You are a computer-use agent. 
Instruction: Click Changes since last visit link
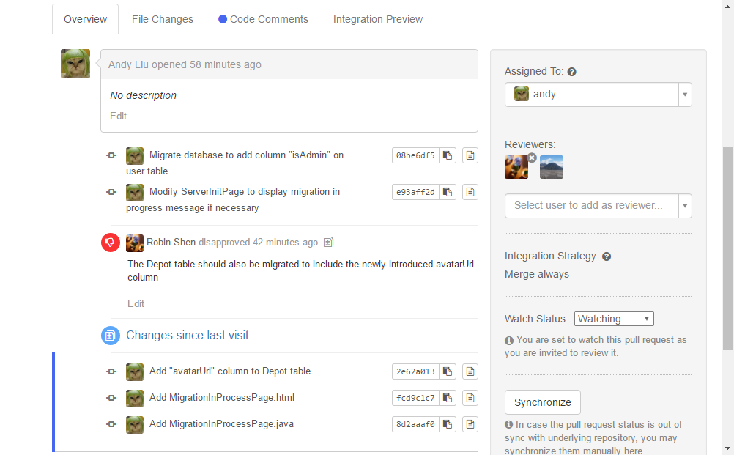point(188,335)
